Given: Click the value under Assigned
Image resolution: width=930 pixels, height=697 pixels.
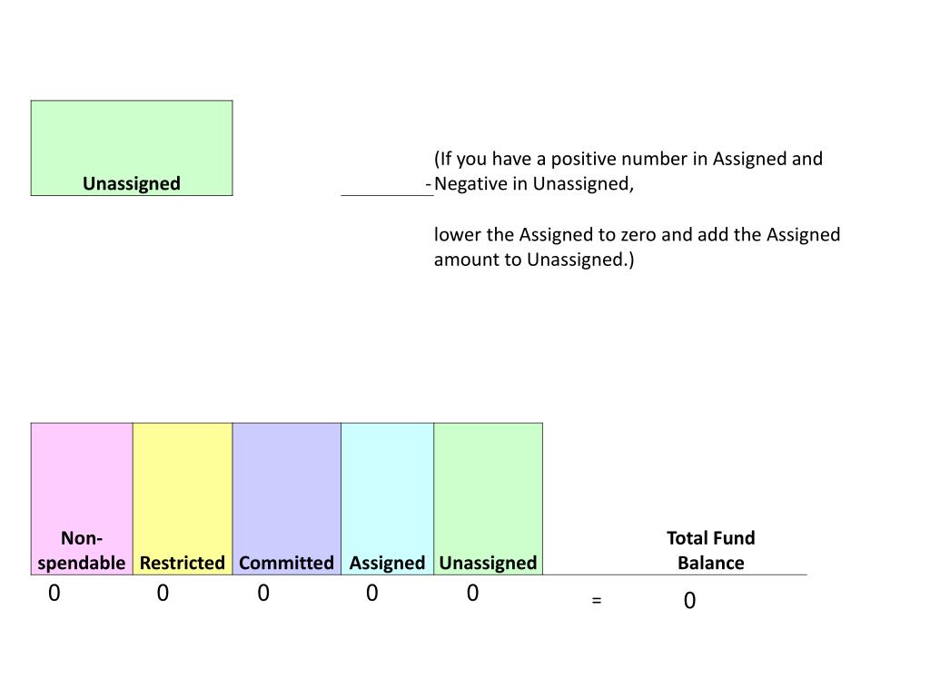Looking at the screenshot, I should coord(371,594).
